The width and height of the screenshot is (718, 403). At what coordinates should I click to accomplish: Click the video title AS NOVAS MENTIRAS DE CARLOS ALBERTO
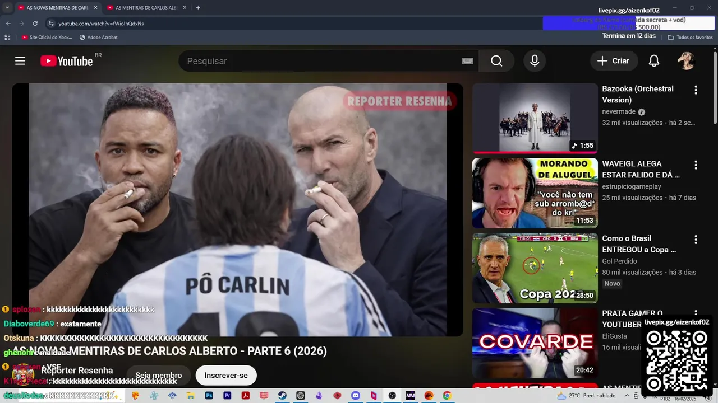pos(169,351)
